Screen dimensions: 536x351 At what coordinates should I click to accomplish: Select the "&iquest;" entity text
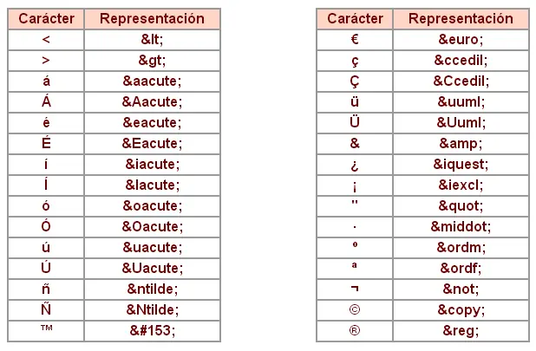point(461,164)
